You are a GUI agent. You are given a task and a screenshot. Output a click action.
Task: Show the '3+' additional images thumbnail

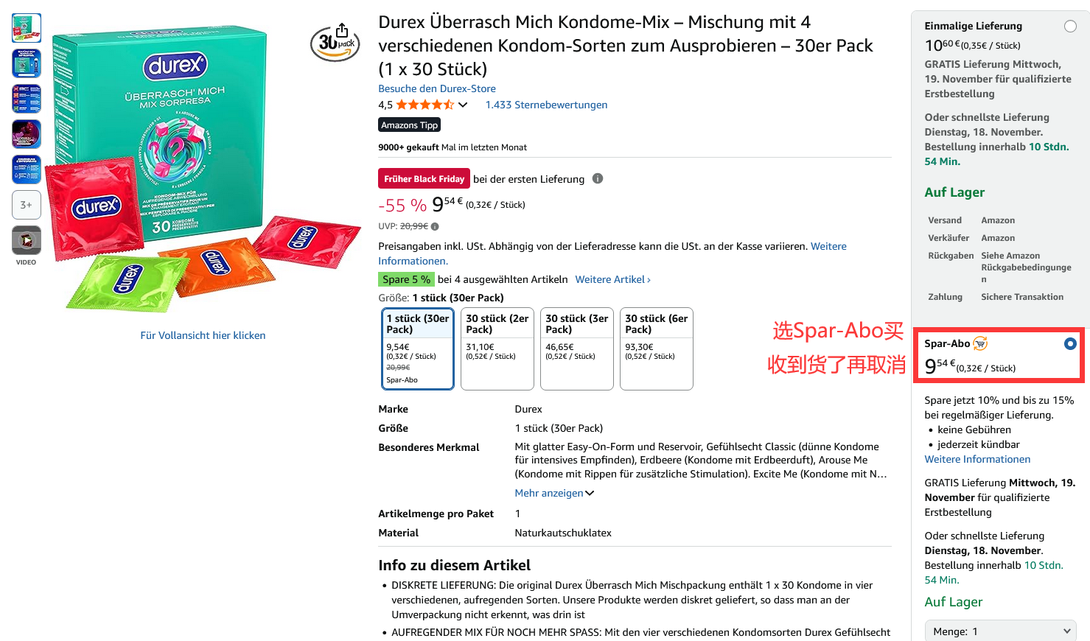(27, 205)
